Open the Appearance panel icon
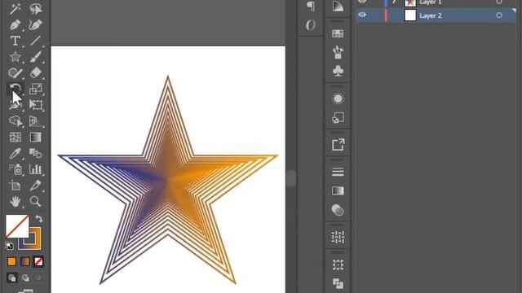The image size is (522, 293). [x=338, y=98]
